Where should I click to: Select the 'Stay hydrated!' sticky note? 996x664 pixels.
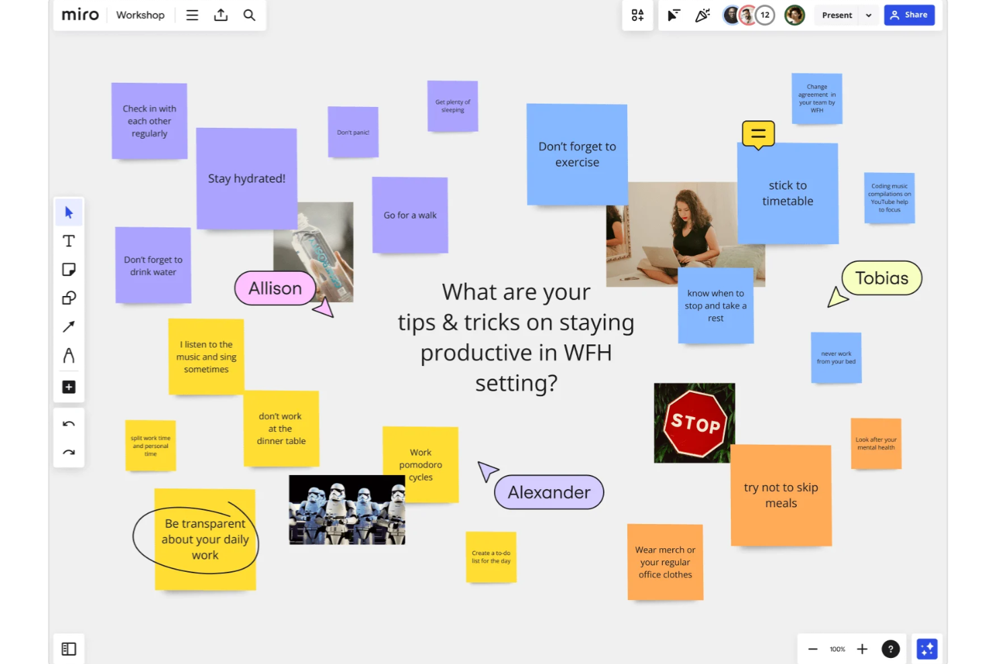(246, 179)
